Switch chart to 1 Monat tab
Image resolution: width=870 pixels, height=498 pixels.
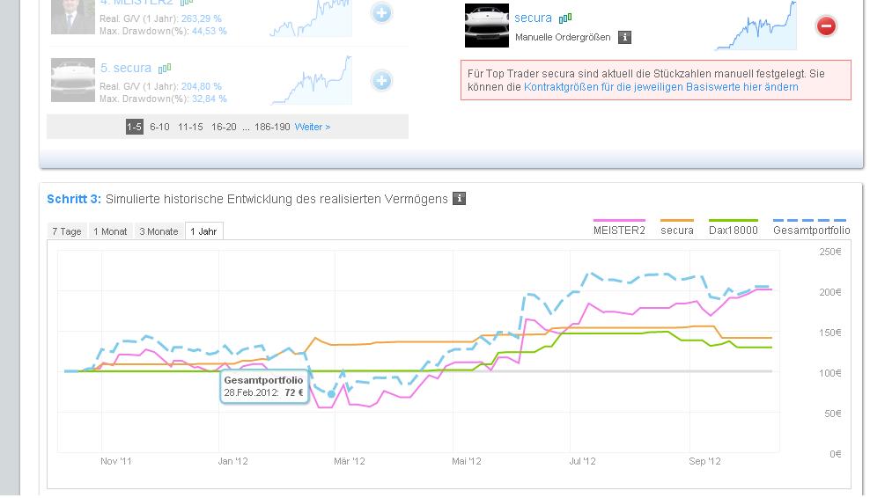(x=110, y=231)
